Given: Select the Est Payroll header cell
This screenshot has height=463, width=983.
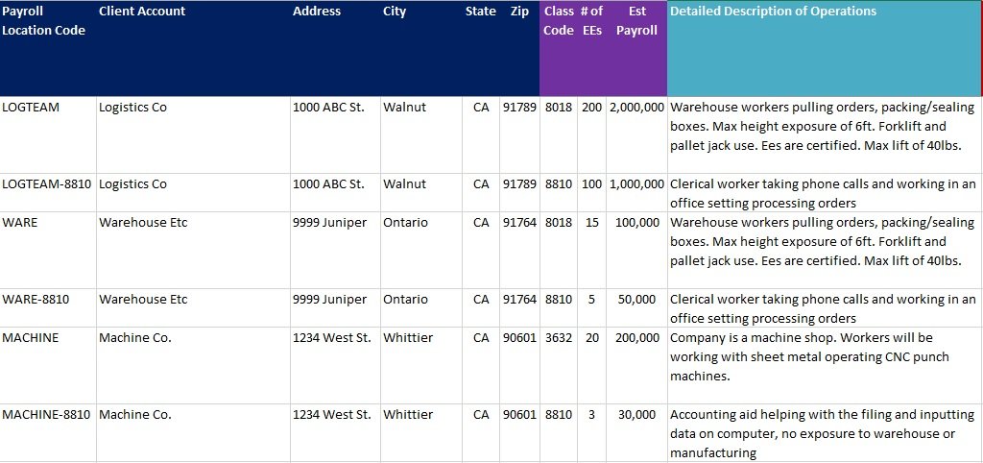Looking at the screenshot, I should (636, 48).
